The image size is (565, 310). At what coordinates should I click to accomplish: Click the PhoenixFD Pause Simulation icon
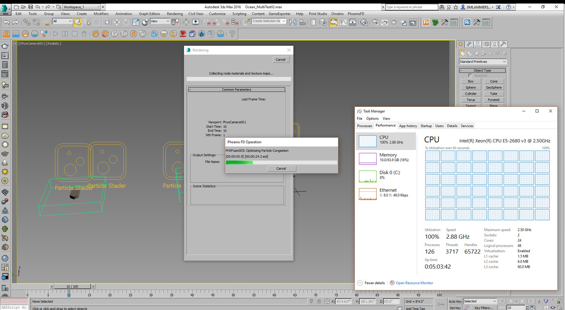(x=65, y=34)
